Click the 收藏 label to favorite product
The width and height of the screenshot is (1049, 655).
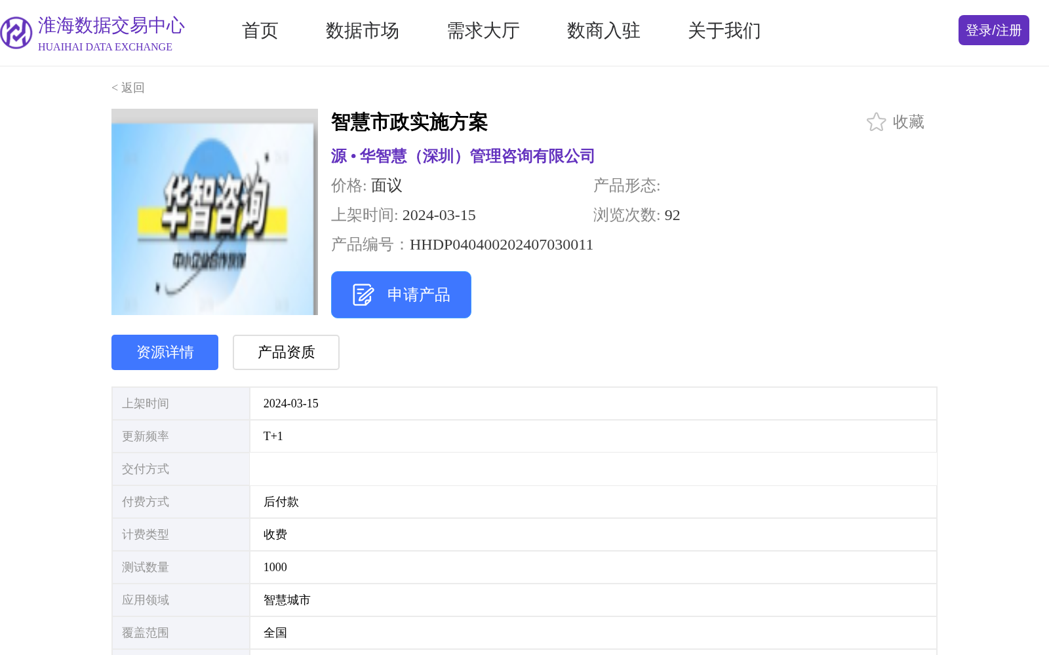[x=908, y=122]
